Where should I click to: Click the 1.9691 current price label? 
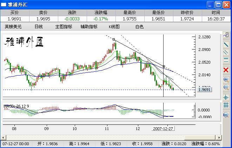coord(204,90)
